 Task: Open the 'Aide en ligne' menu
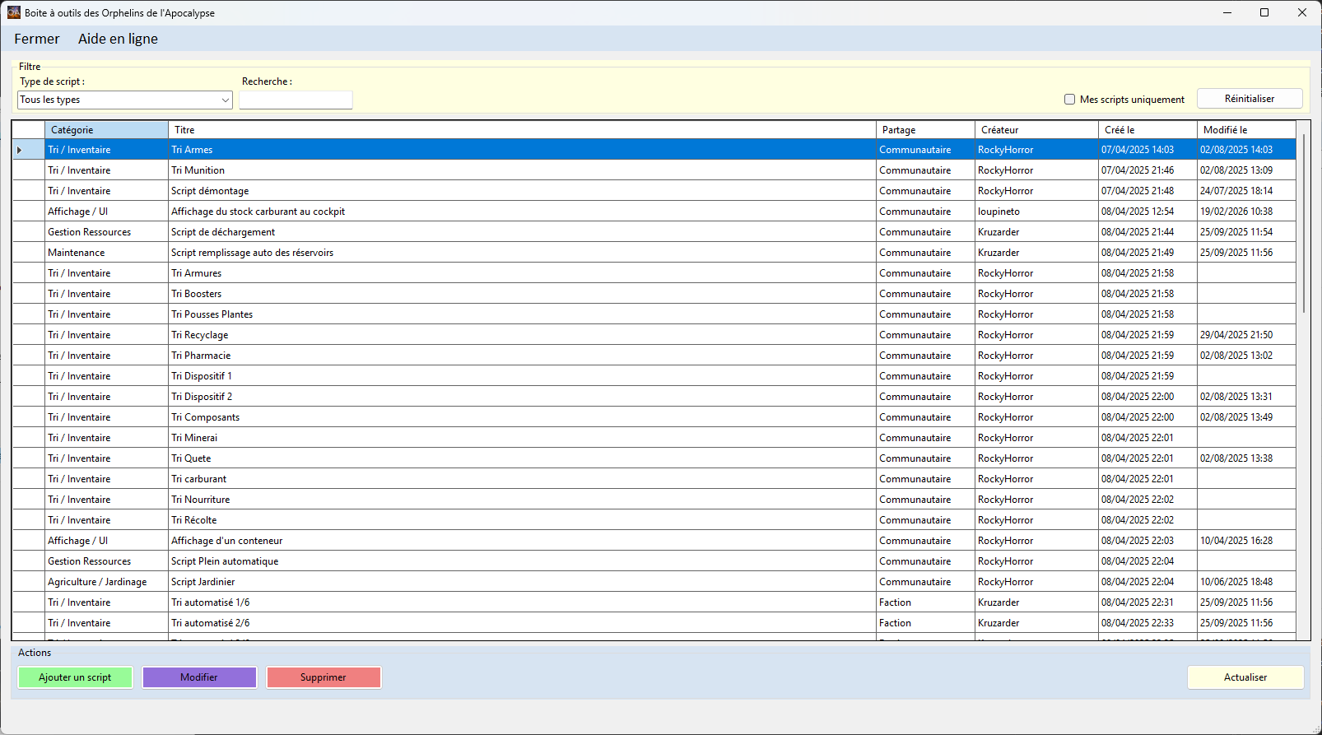118,39
